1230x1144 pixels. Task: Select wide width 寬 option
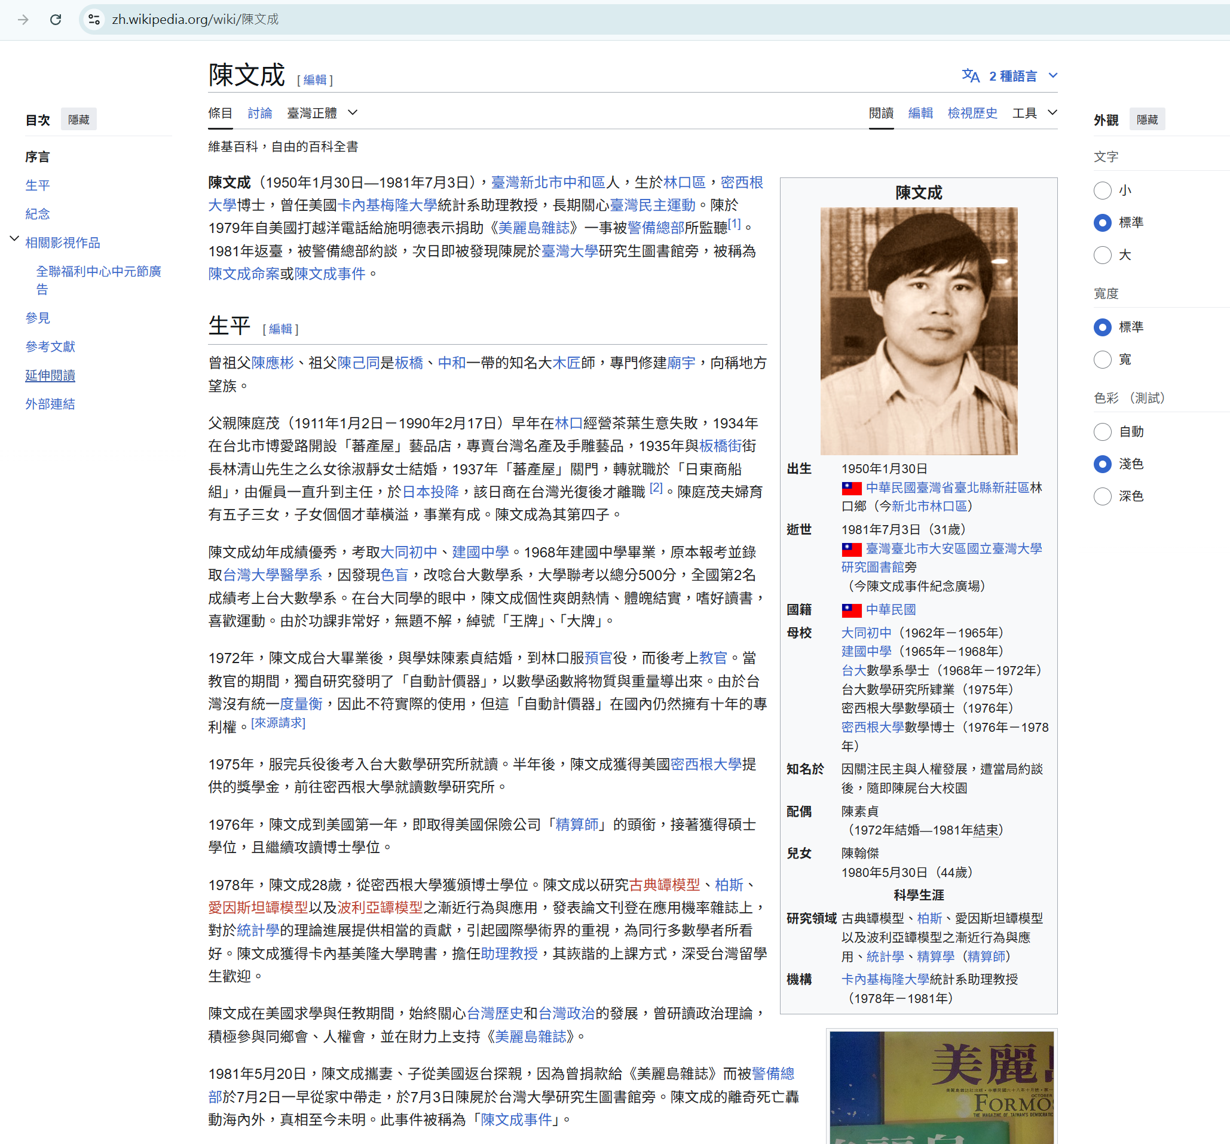coord(1102,359)
